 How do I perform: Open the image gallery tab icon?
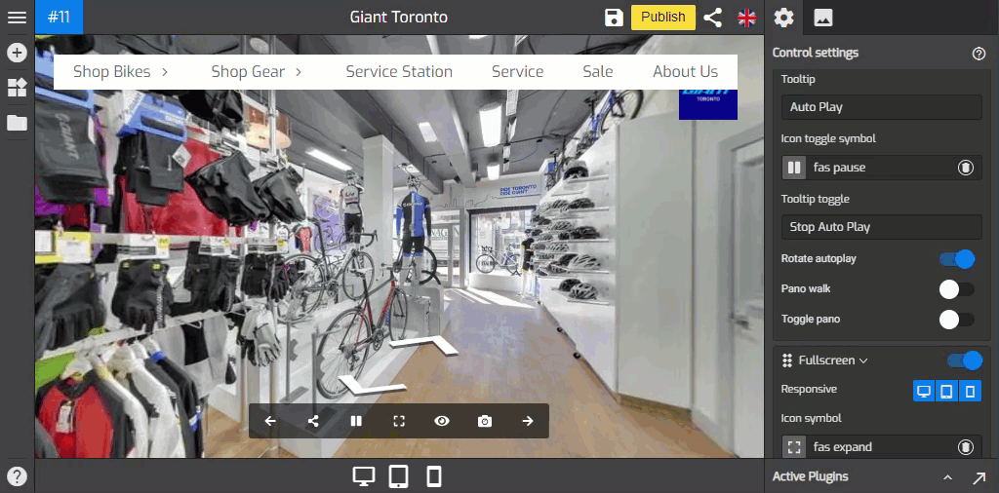822,18
